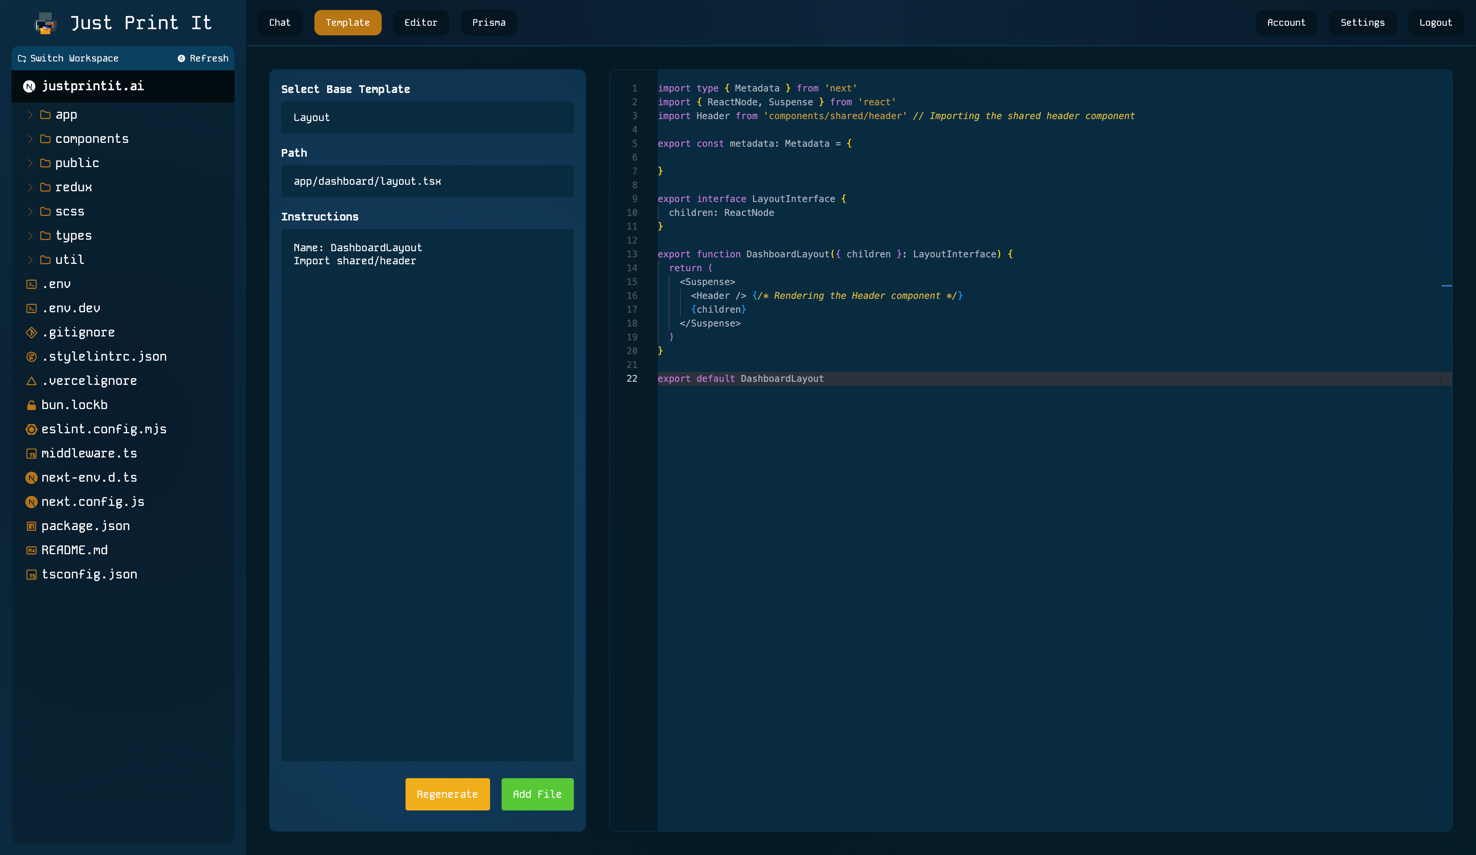Click the Add File button
Screen dimensions: 1476x855
[x=537, y=794]
